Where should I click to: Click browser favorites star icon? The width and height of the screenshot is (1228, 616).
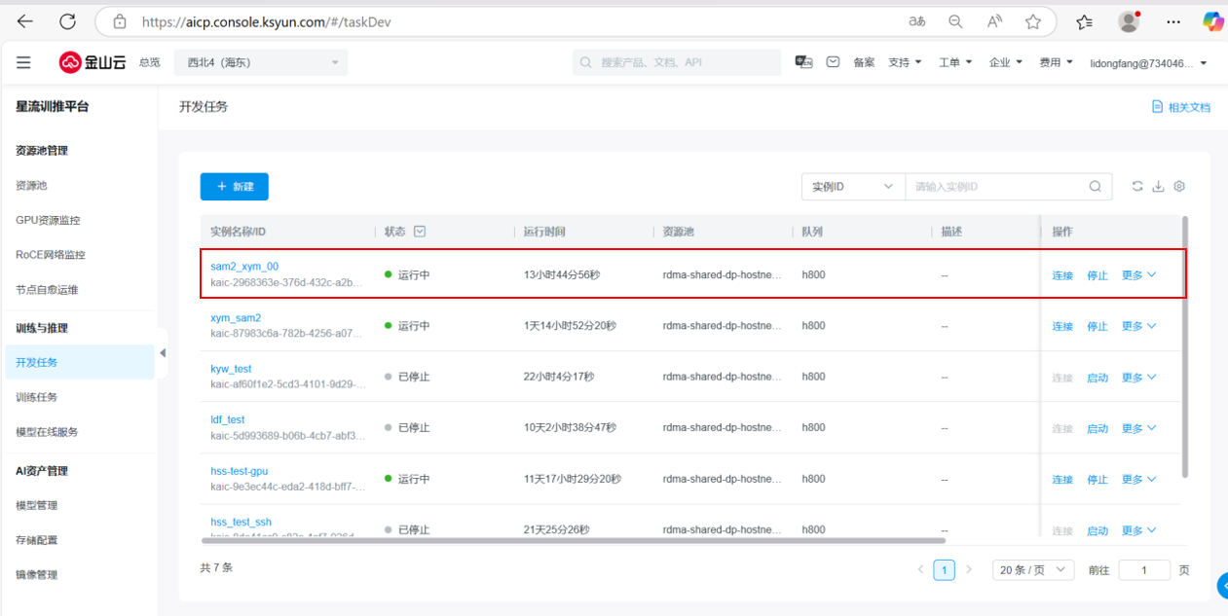[x=1032, y=21]
